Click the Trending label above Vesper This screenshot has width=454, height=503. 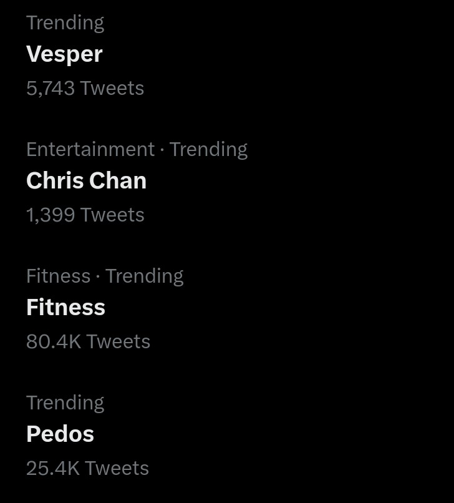click(x=65, y=23)
